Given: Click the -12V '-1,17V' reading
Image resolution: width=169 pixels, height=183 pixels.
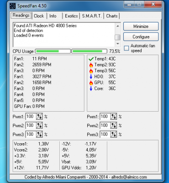Looking at the screenshot, I should pos(90,144).
